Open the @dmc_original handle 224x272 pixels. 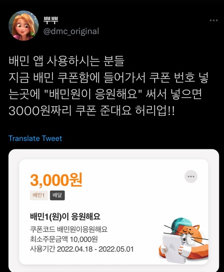(x=71, y=31)
